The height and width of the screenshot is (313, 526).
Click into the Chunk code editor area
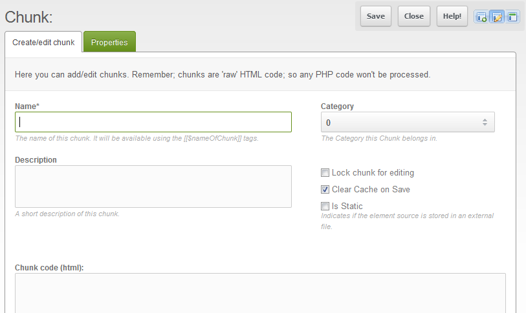(260, 292)
